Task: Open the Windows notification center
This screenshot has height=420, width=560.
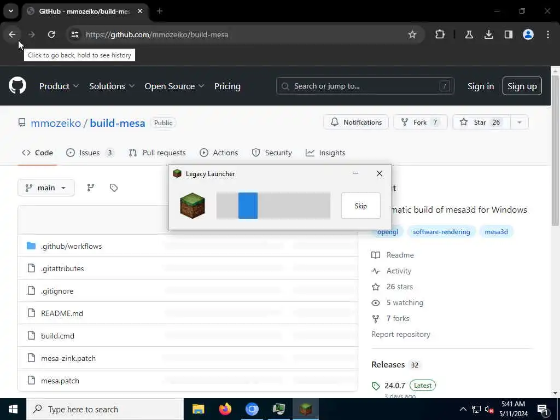Action: click(543, 410)
